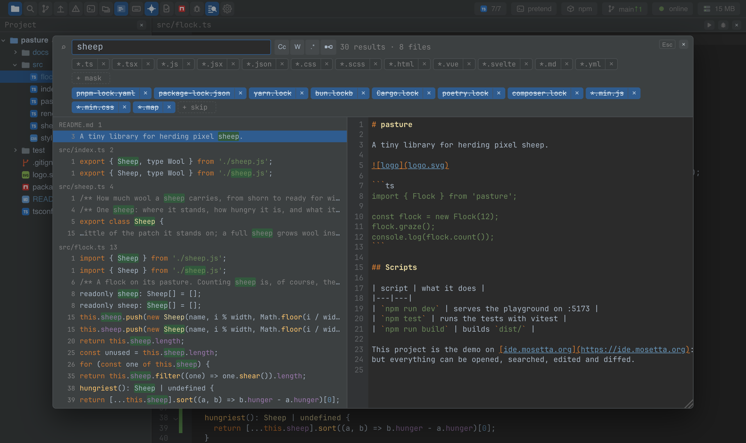Click the find-in-files list search icon
746x443 pixels.
212,9
